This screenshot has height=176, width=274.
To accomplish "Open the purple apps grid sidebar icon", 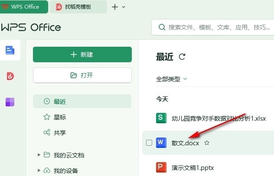I will pos(10,102).
